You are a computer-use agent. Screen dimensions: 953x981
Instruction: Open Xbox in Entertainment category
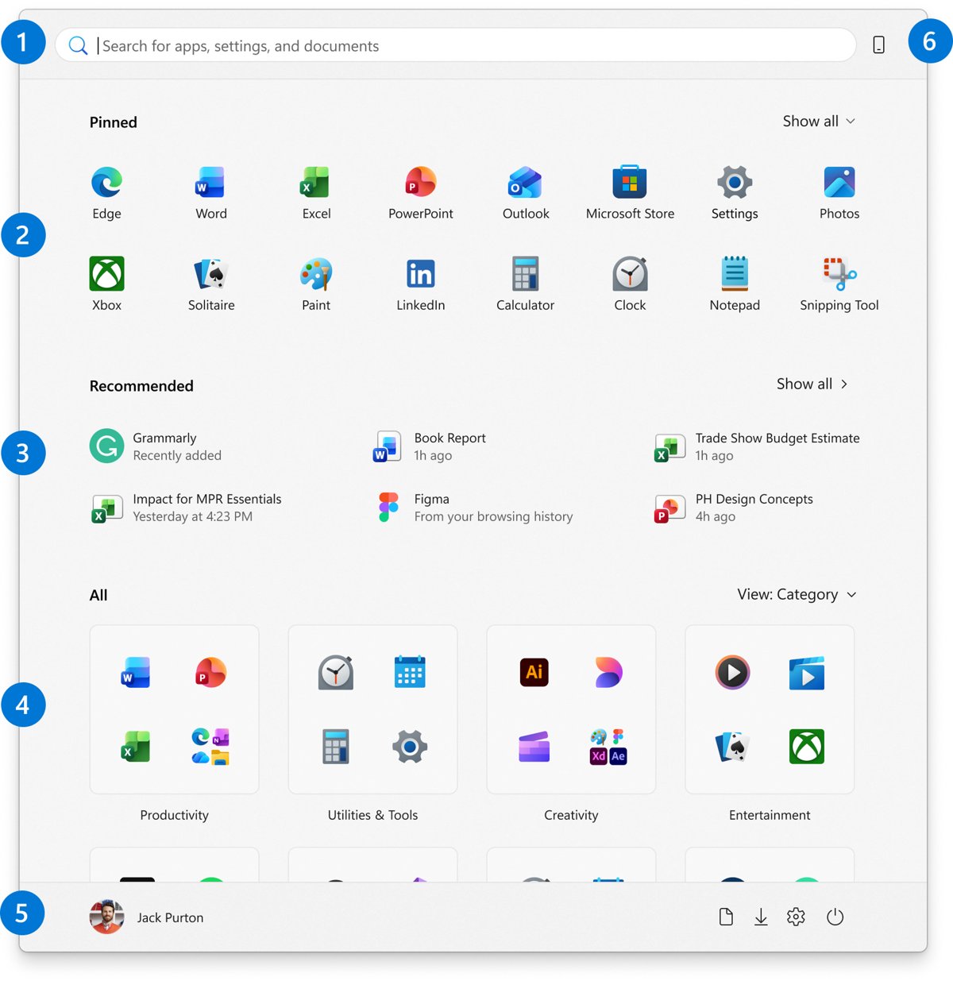[x=807, y=747]
